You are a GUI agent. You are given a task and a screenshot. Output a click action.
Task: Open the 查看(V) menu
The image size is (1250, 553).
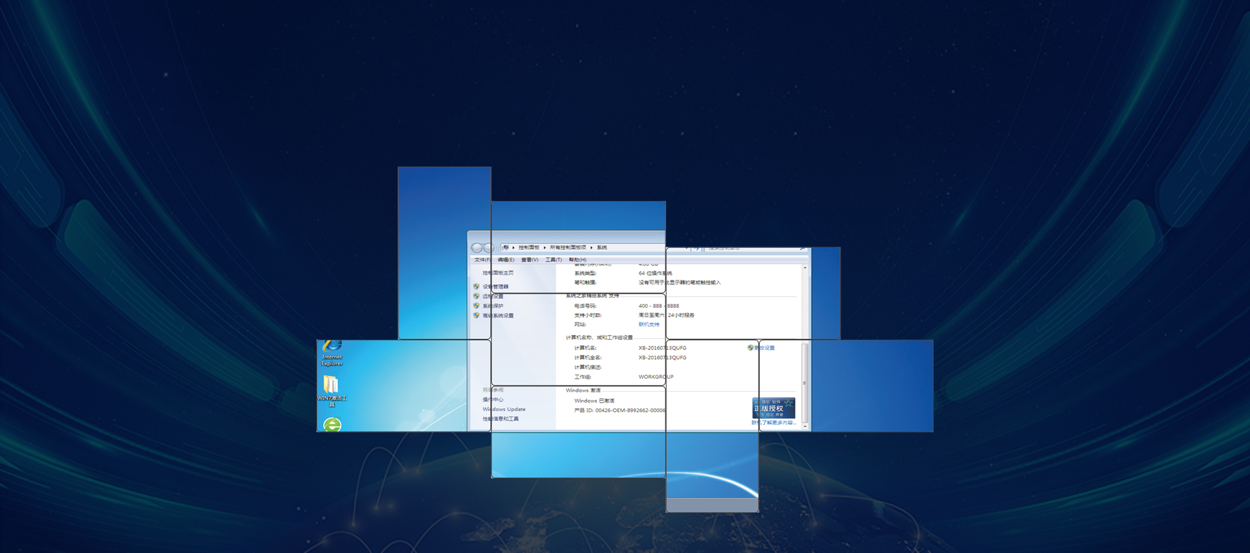point(530,260)
